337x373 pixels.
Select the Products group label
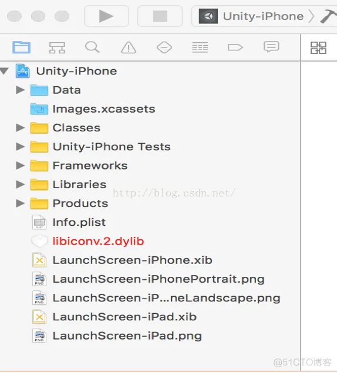click(80, 203)
